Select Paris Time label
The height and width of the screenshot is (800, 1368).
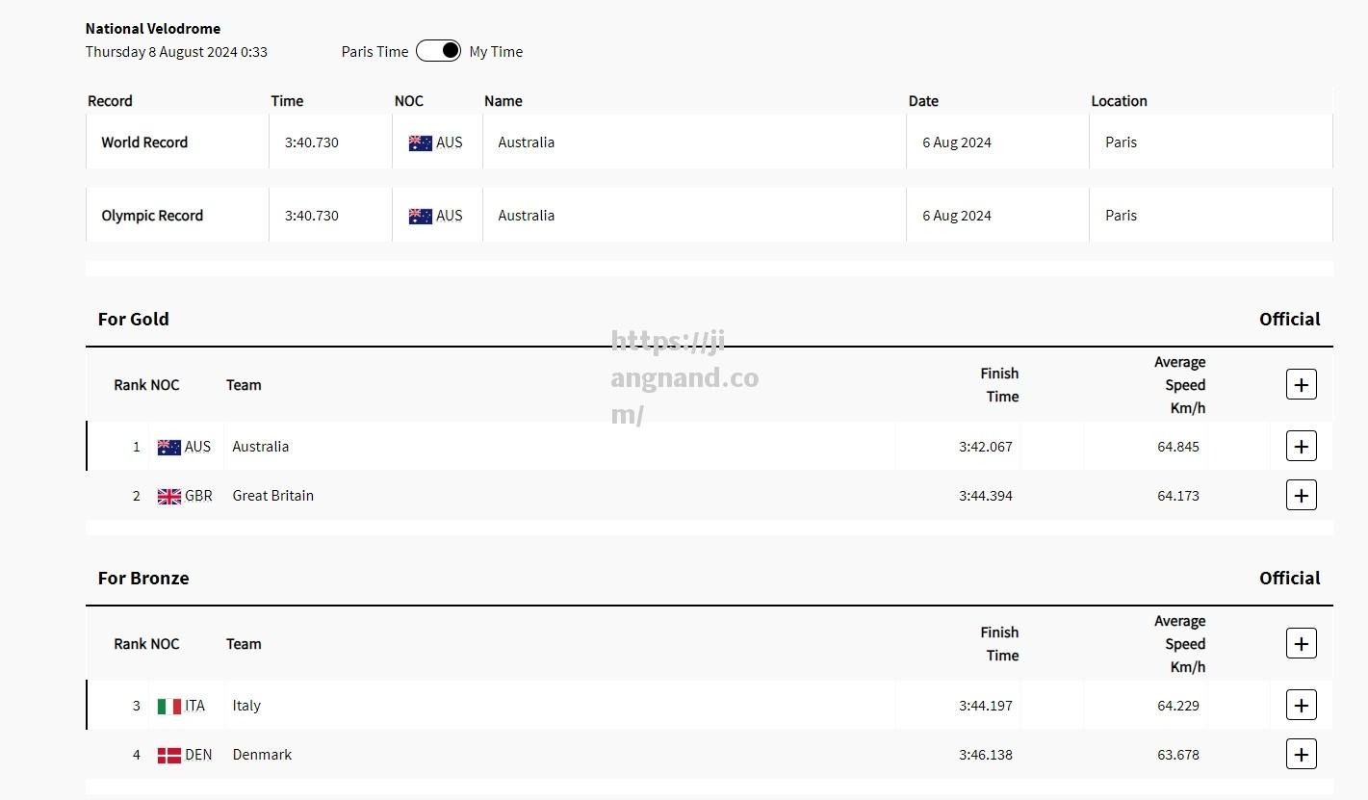click(x=374, y=52)
